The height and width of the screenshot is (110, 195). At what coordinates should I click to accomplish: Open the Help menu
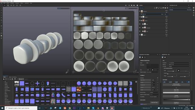pos(31,3)
